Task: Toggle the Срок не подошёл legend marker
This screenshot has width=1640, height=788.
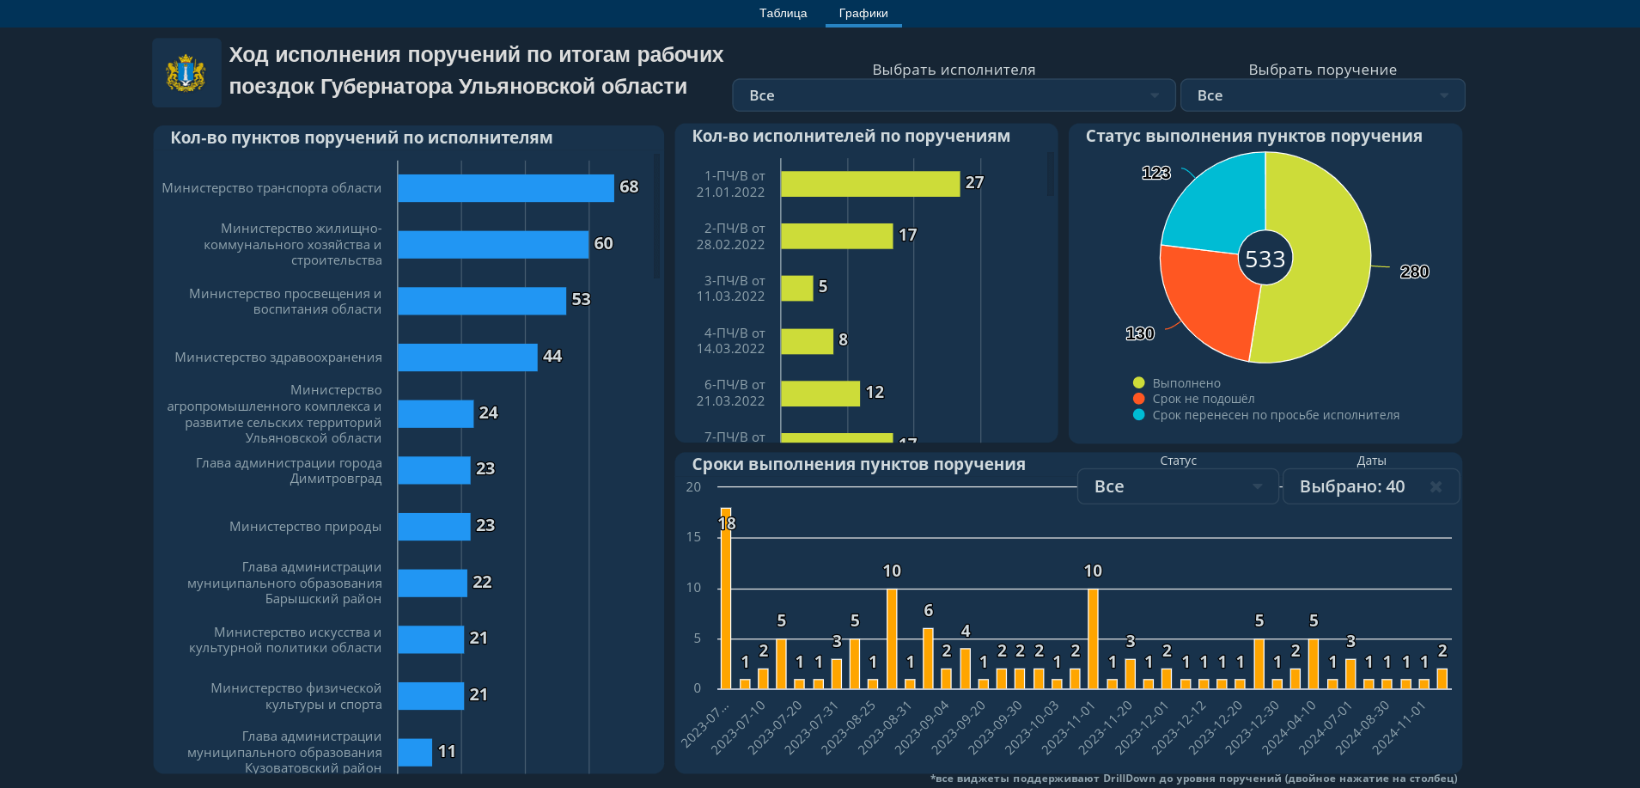Action: tap(1139, 399)
